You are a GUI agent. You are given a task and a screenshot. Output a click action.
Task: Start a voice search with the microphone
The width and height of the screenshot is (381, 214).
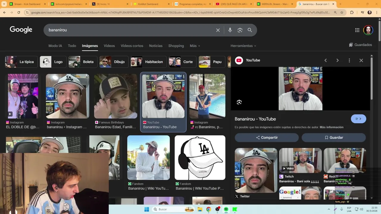click(x=230, y=30)
